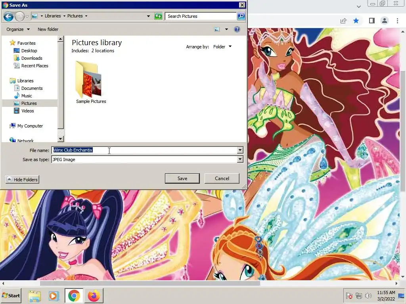
Task: Select the Music library
Action: coord(27,96)
